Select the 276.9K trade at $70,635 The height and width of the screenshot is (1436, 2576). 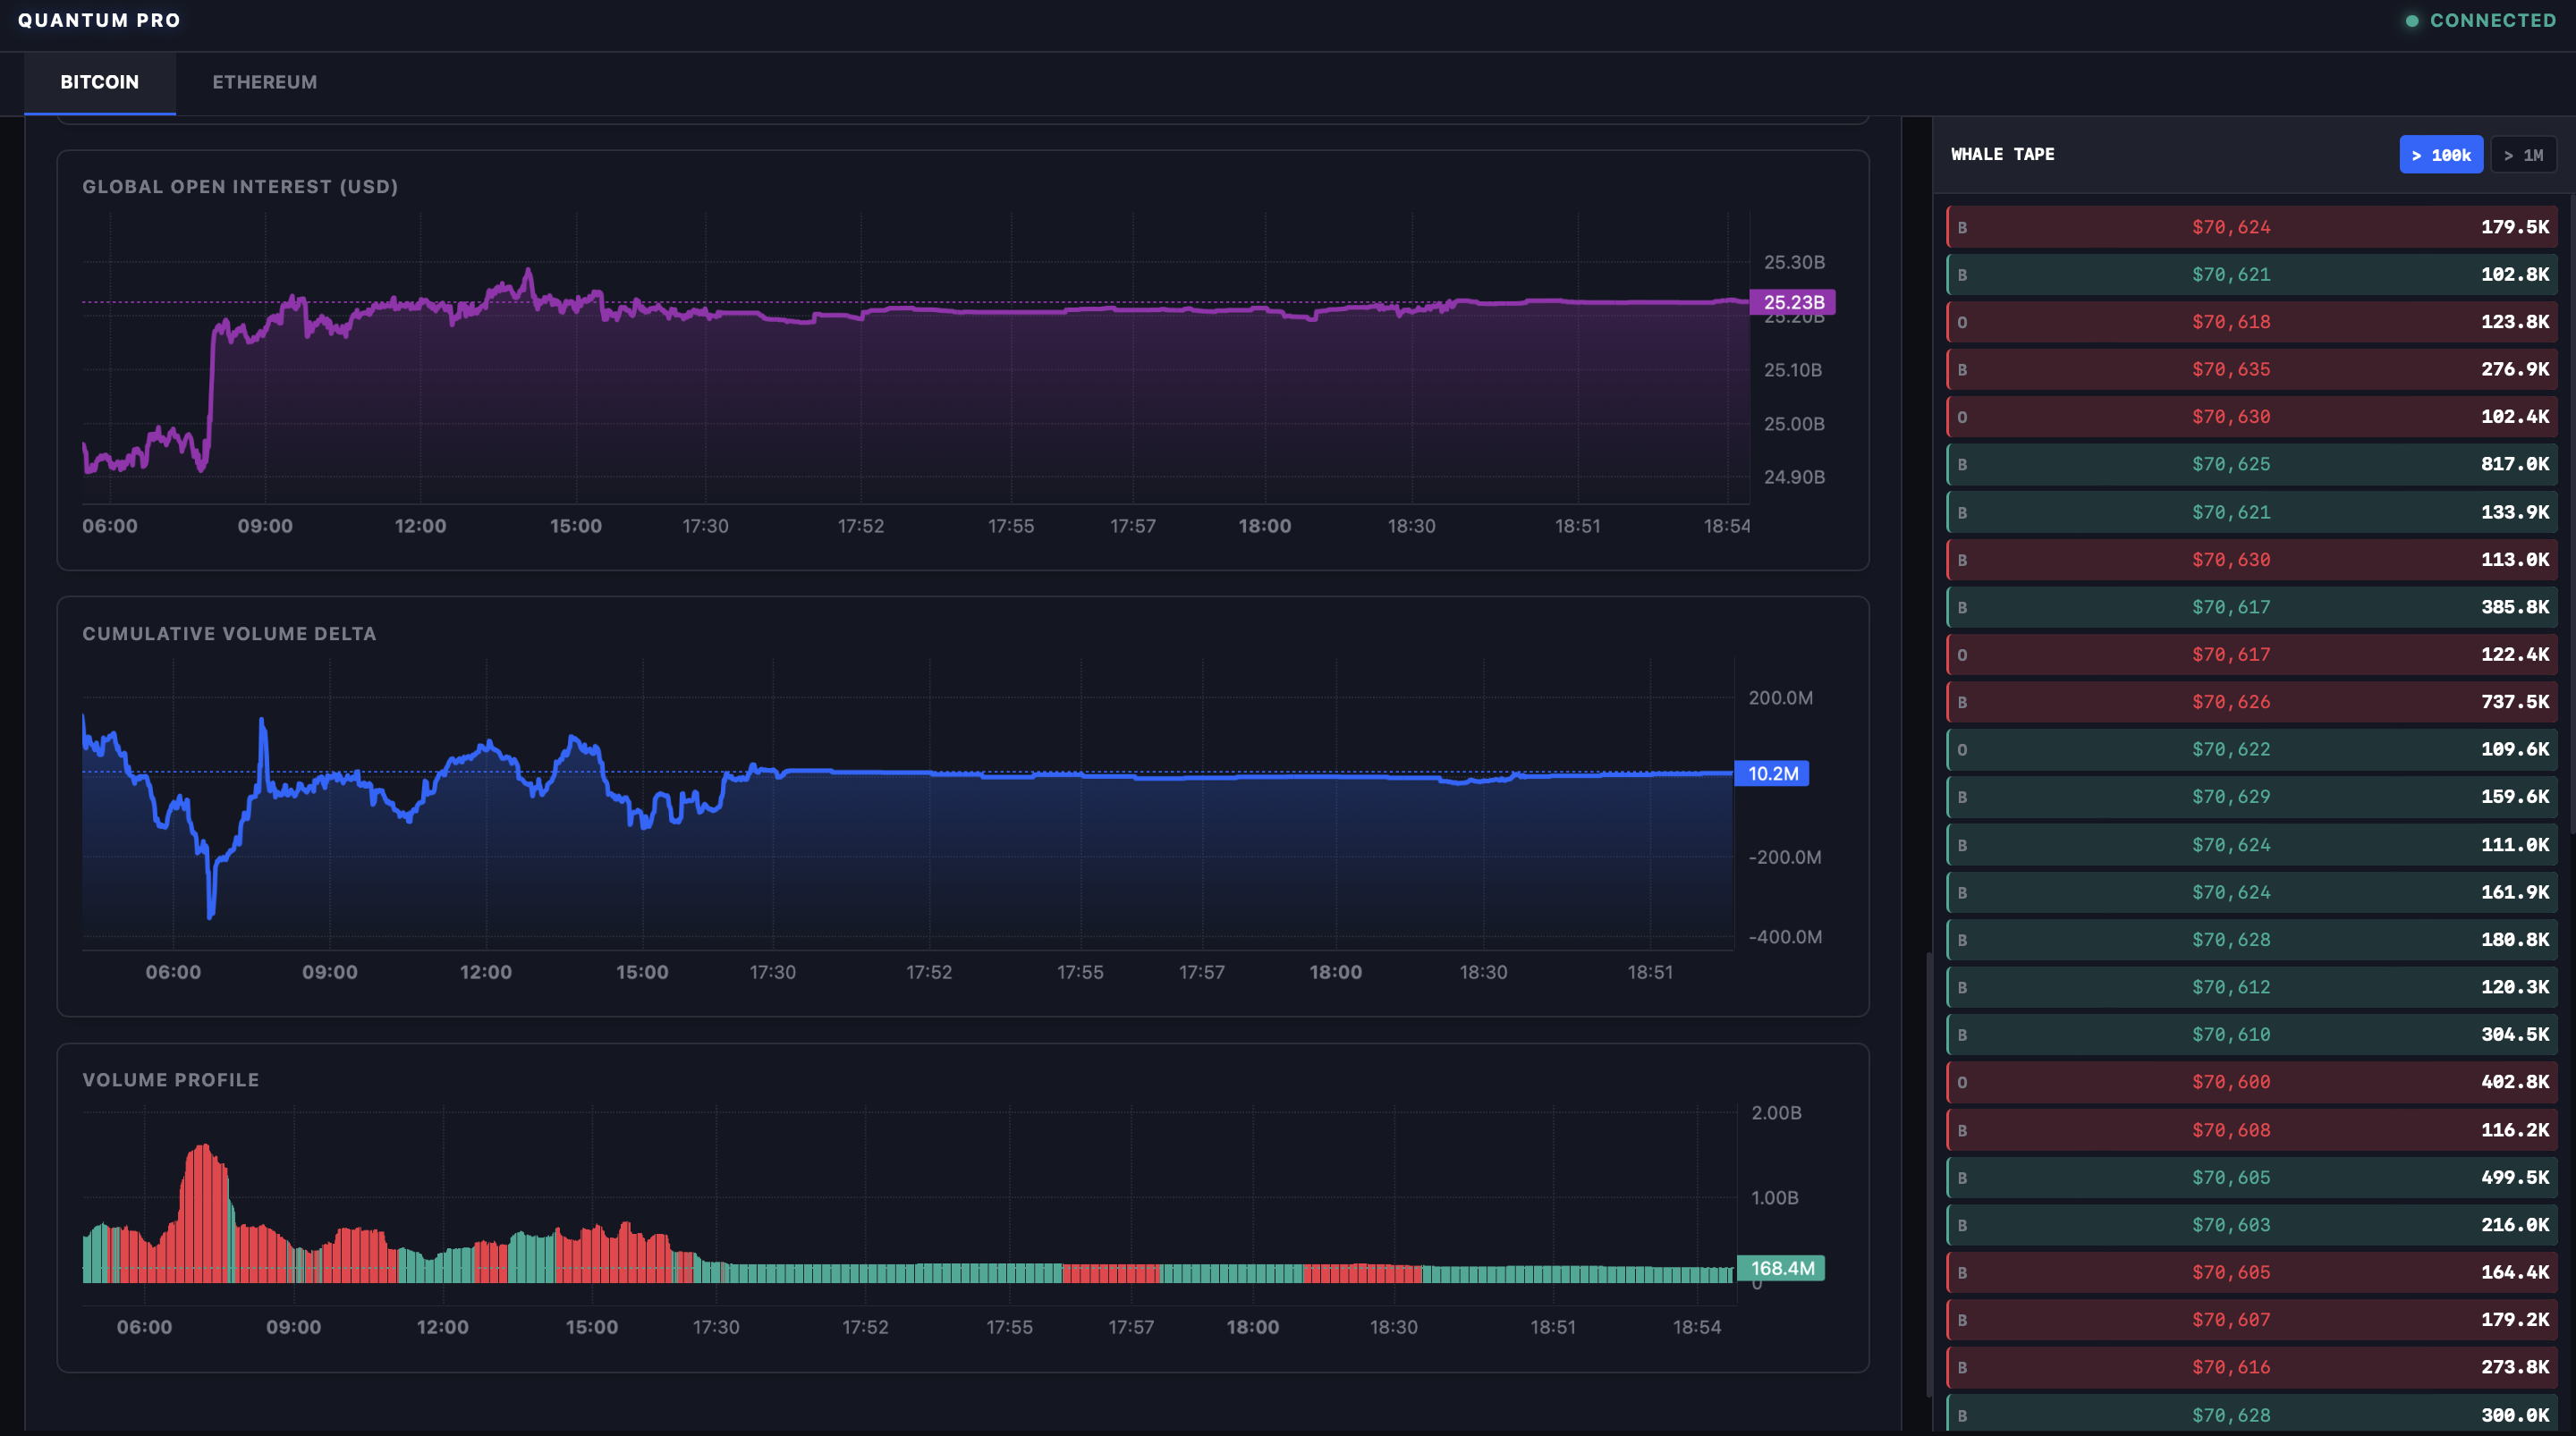[x=2250, y=369]
